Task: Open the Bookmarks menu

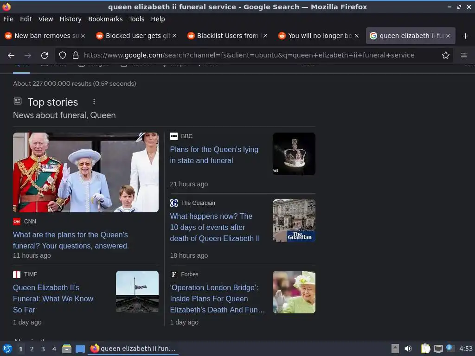Action: [x=105, y=19]
